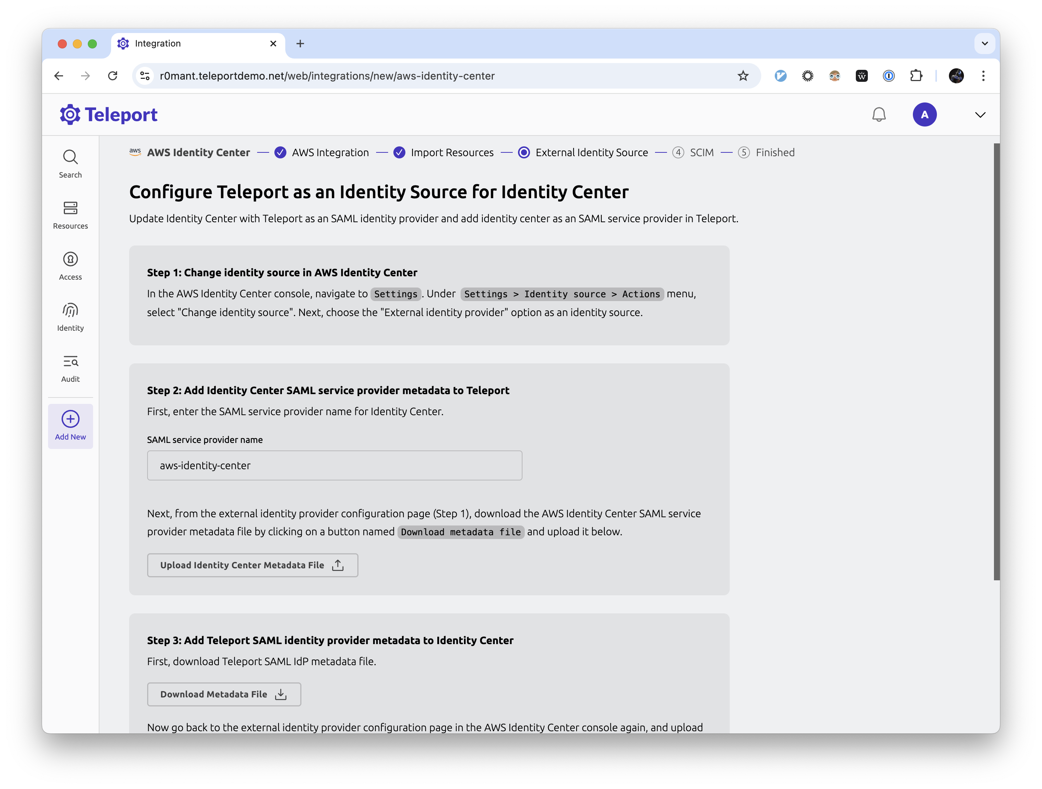1042x789 pixels.
Task: Open the browser extensions puzzle icon
Action: (x=916, y=76)
